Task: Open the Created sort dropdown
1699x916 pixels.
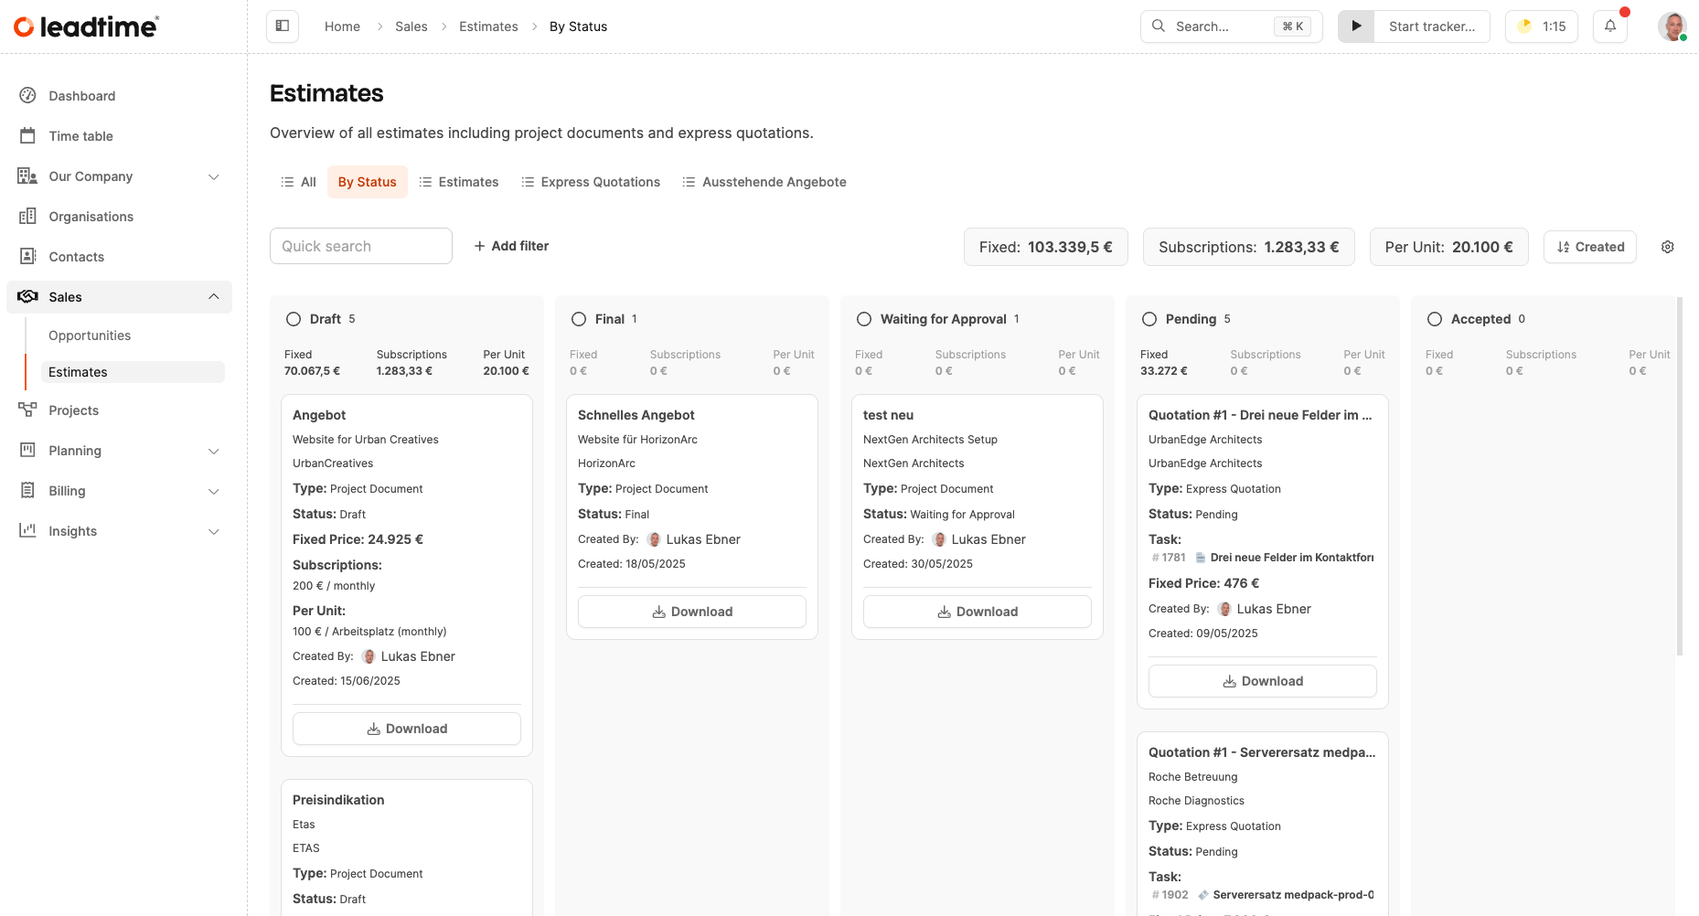Action: pos(1590,247)
